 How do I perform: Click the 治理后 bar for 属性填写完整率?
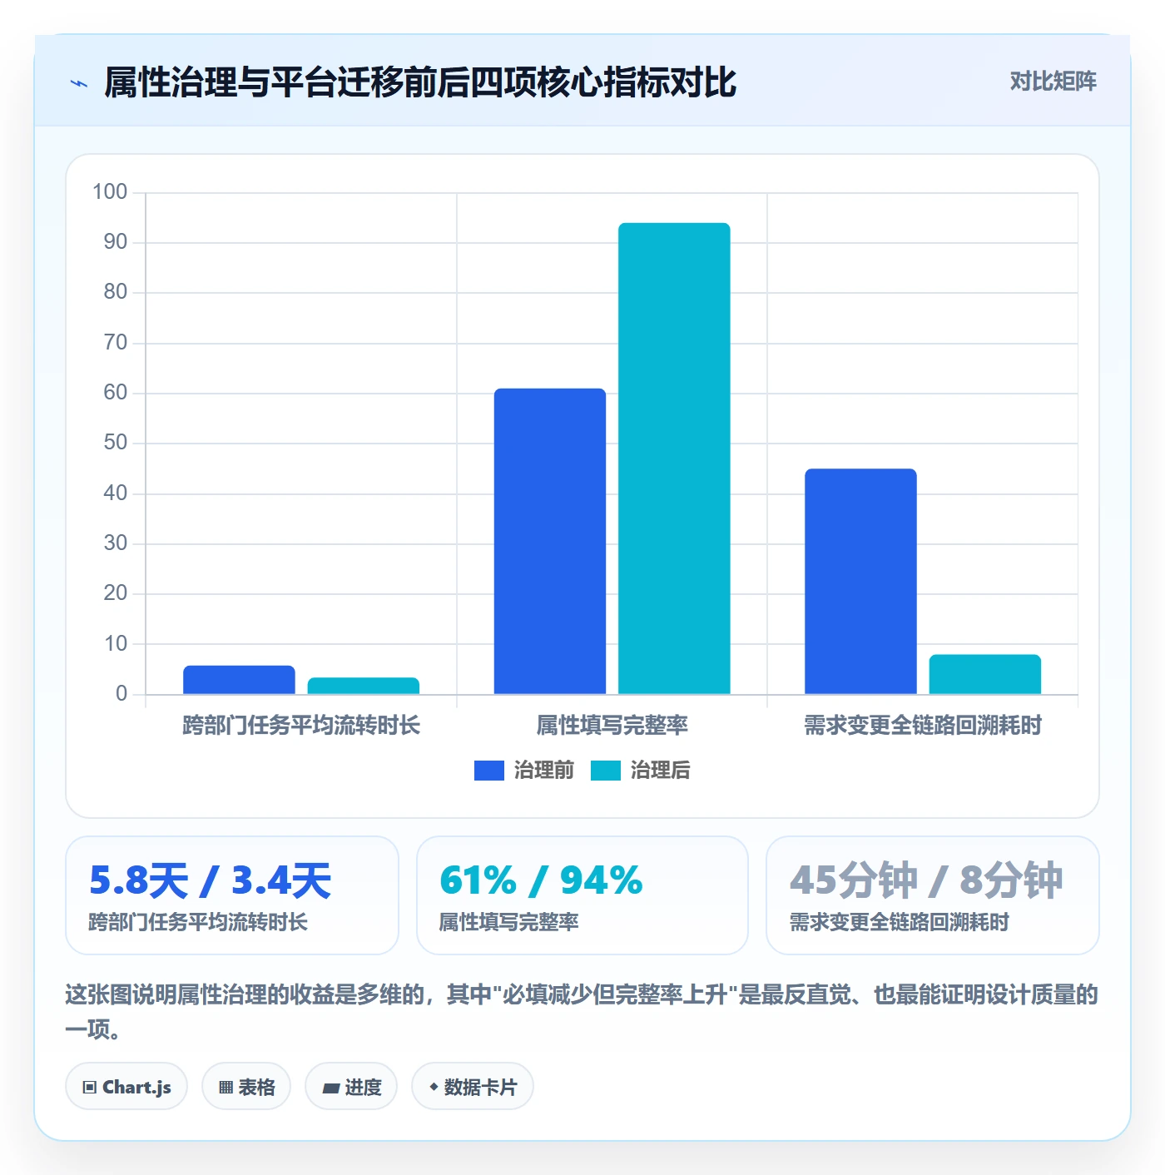(674, 459)
